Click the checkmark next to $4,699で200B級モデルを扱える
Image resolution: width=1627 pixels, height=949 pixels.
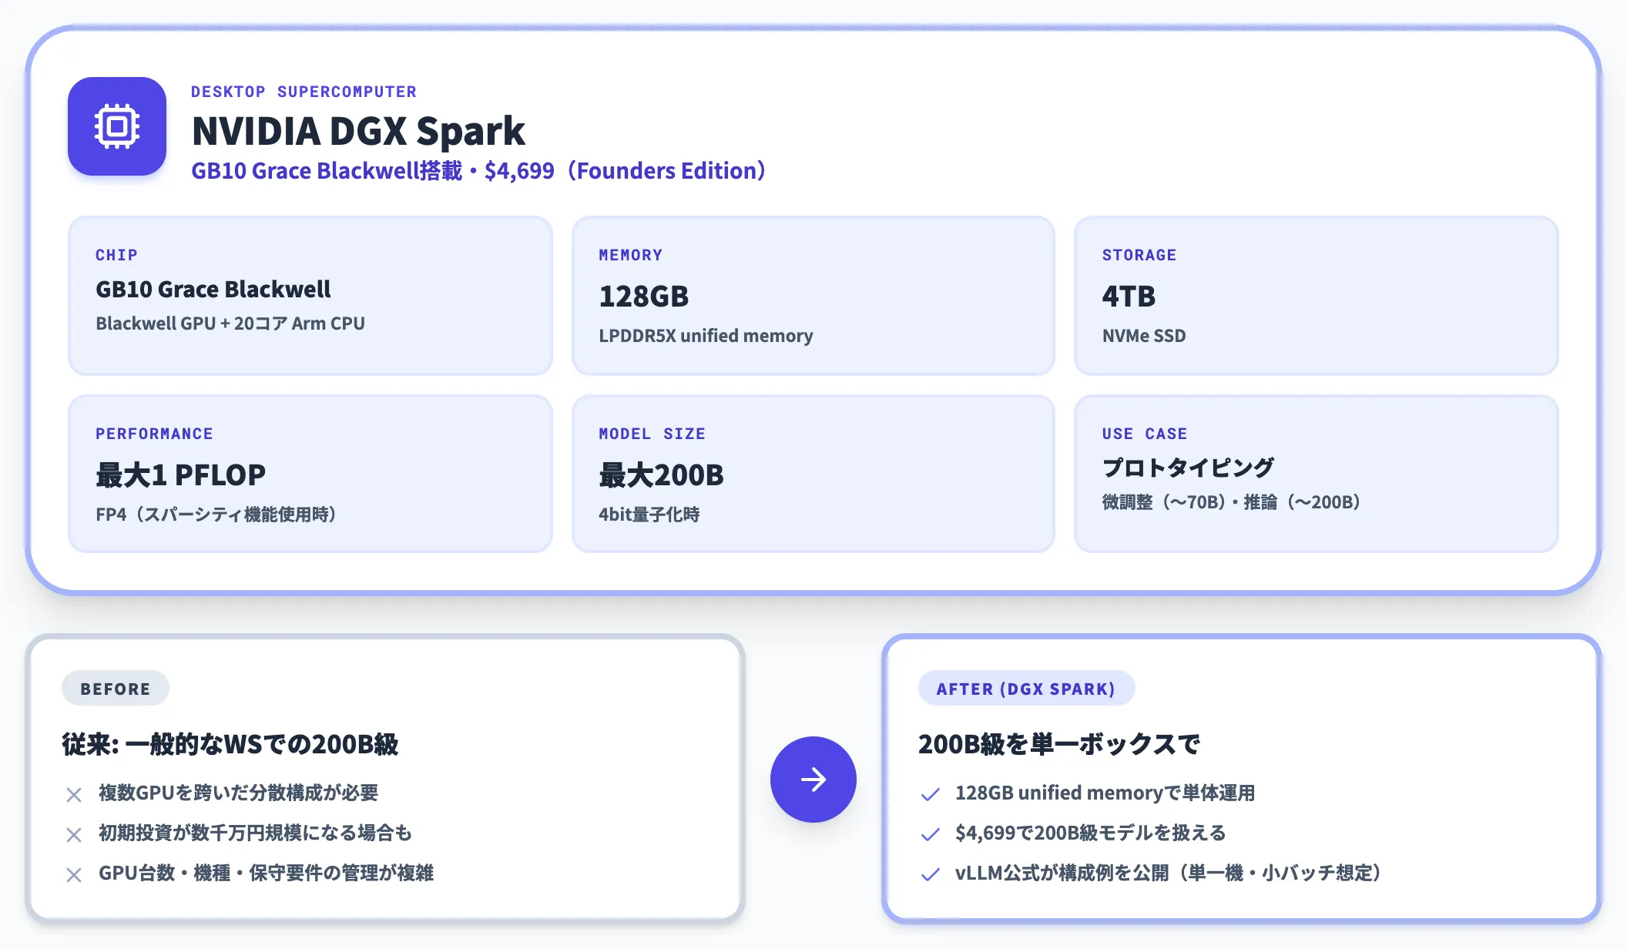[931, 834]
